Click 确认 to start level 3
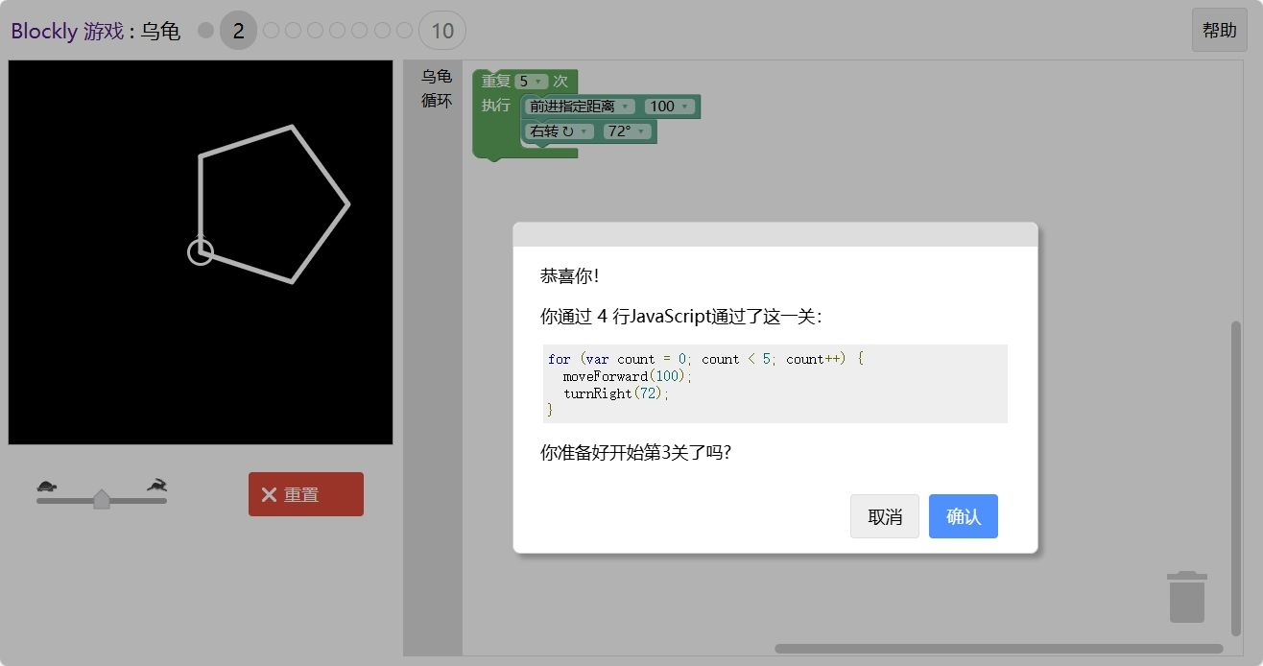 coord(964,516)
